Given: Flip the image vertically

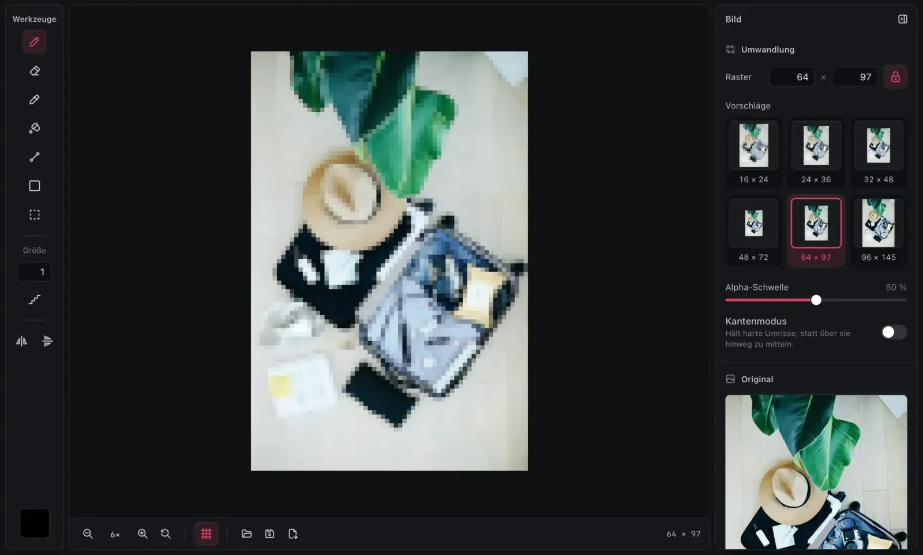Looking at the screenshot, I should pos(48,341).
